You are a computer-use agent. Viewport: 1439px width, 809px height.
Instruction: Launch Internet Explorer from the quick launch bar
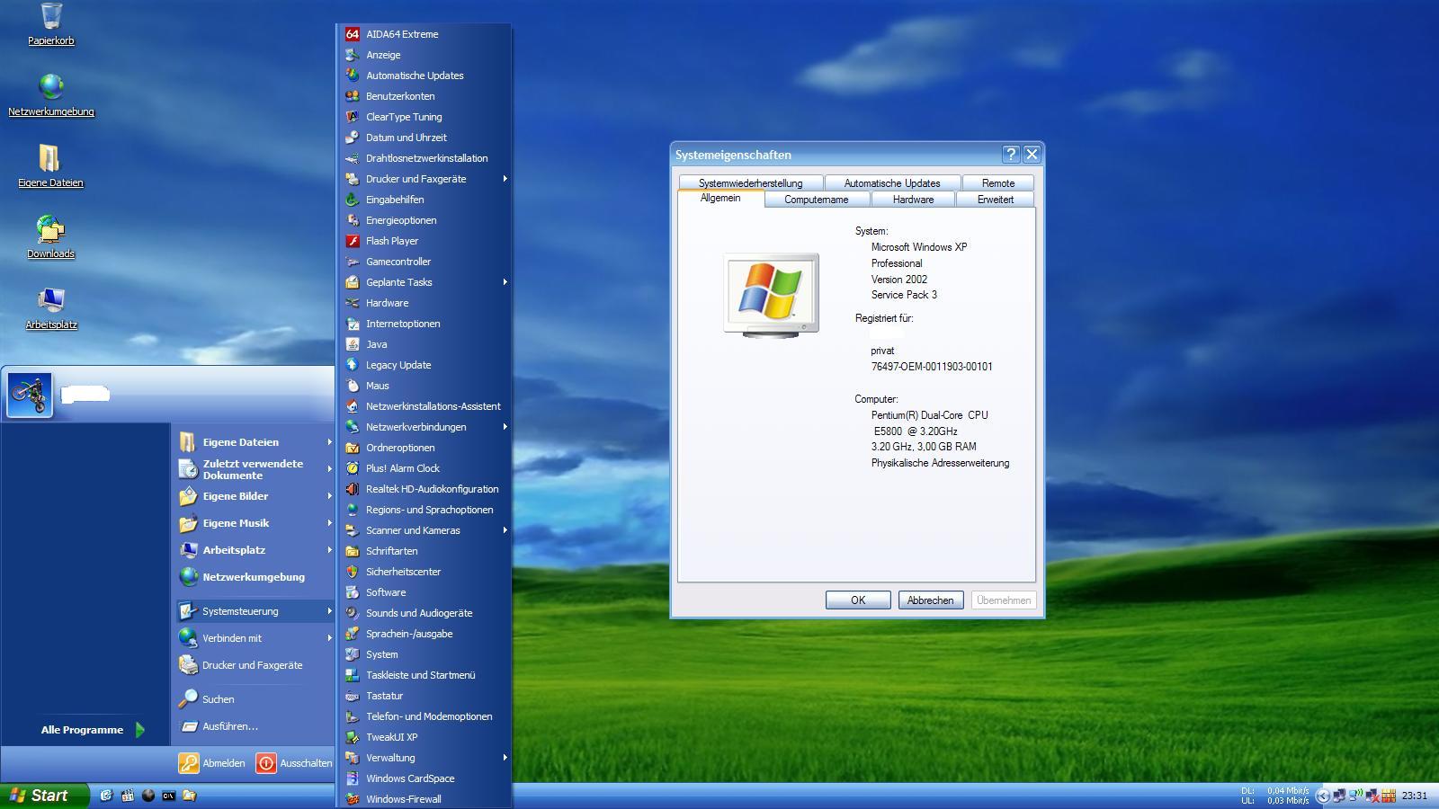(106, 796)
